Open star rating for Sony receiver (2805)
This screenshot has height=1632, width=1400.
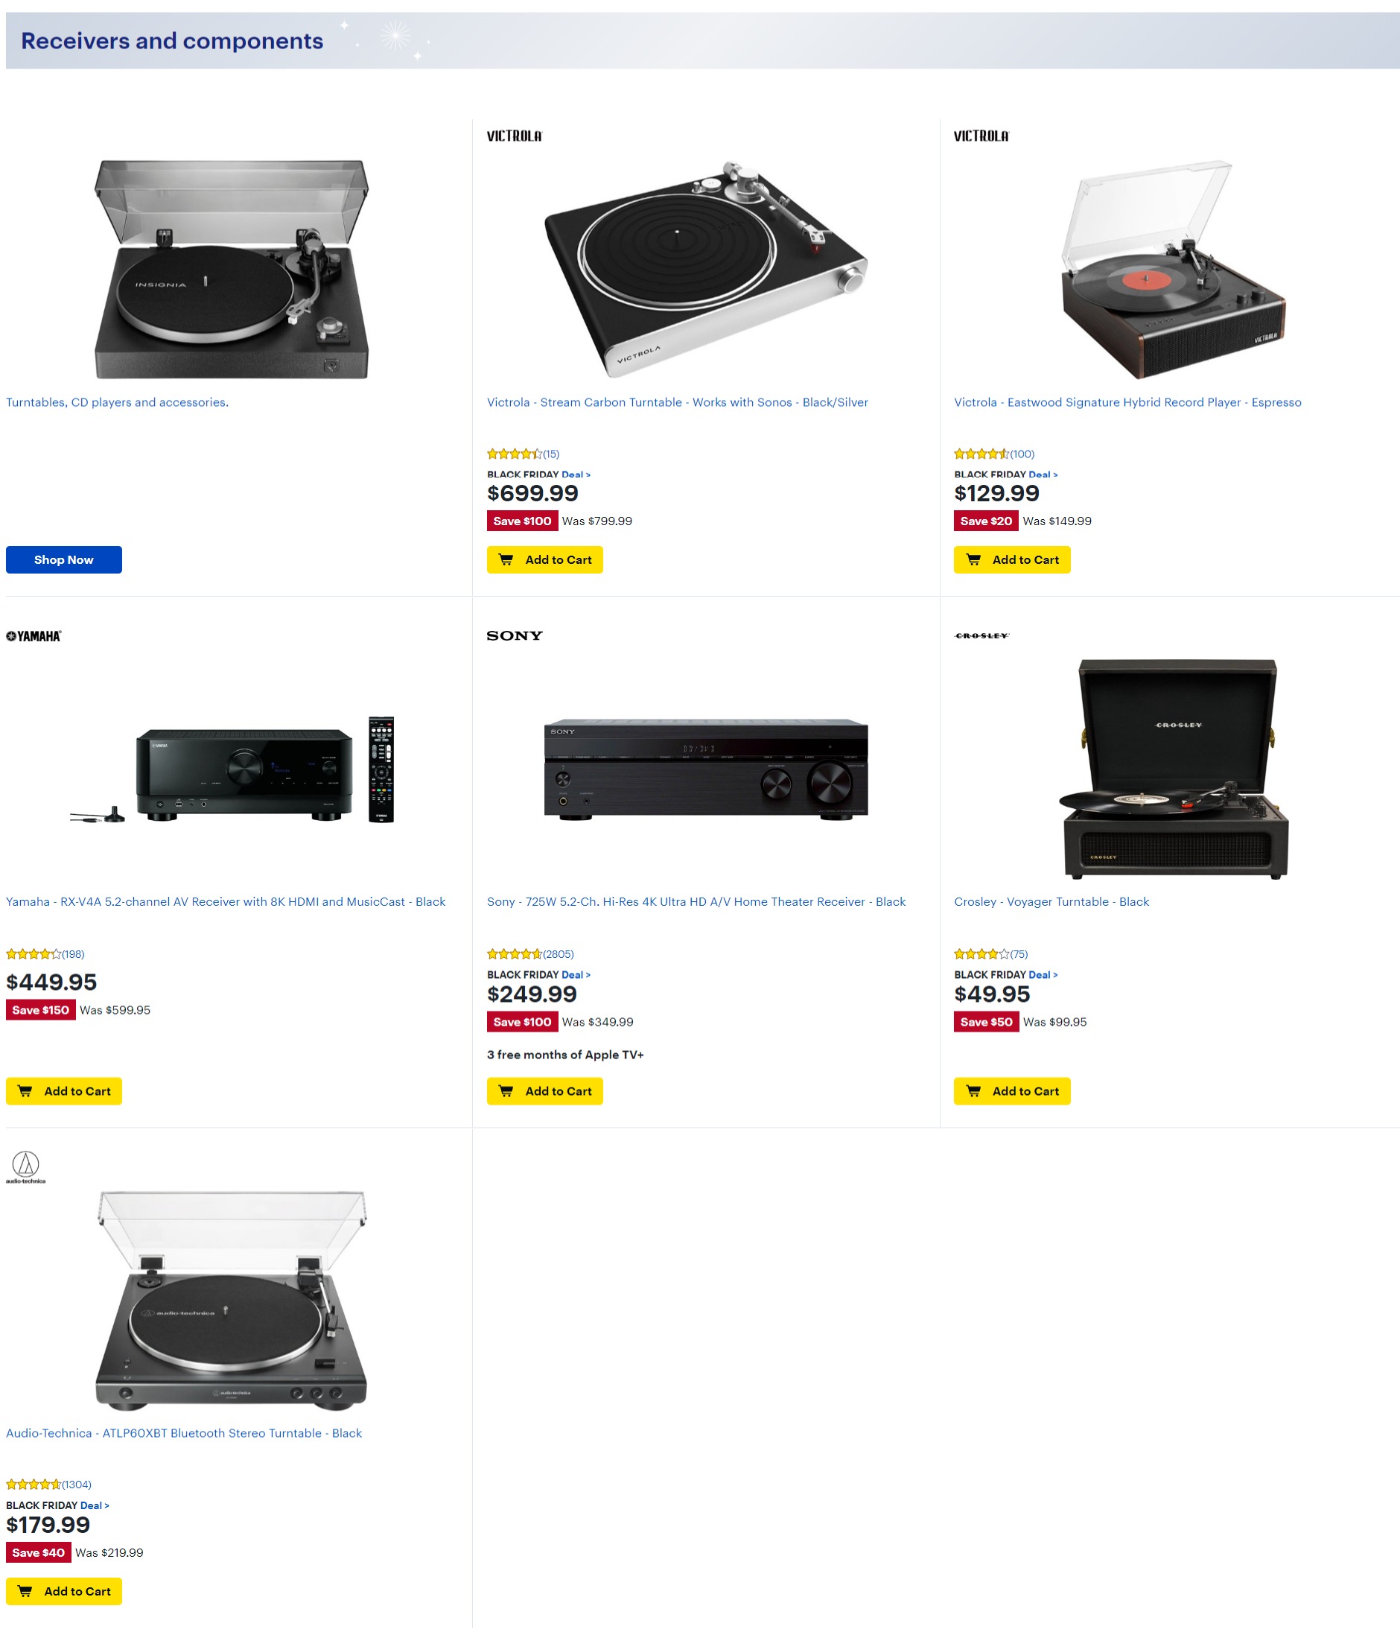530,954
